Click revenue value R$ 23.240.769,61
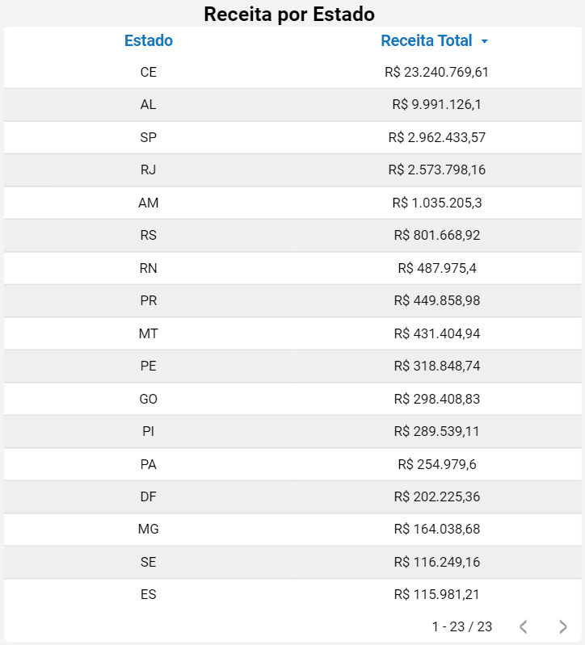This screenshot has width=585, height=645. [x=437, y=72]
